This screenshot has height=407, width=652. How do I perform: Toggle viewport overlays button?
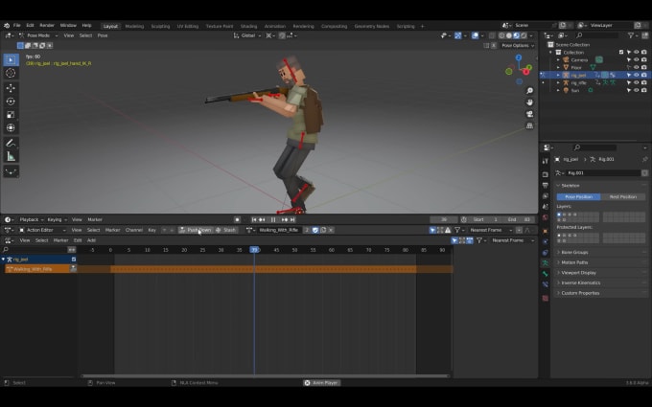click(476, 35)
